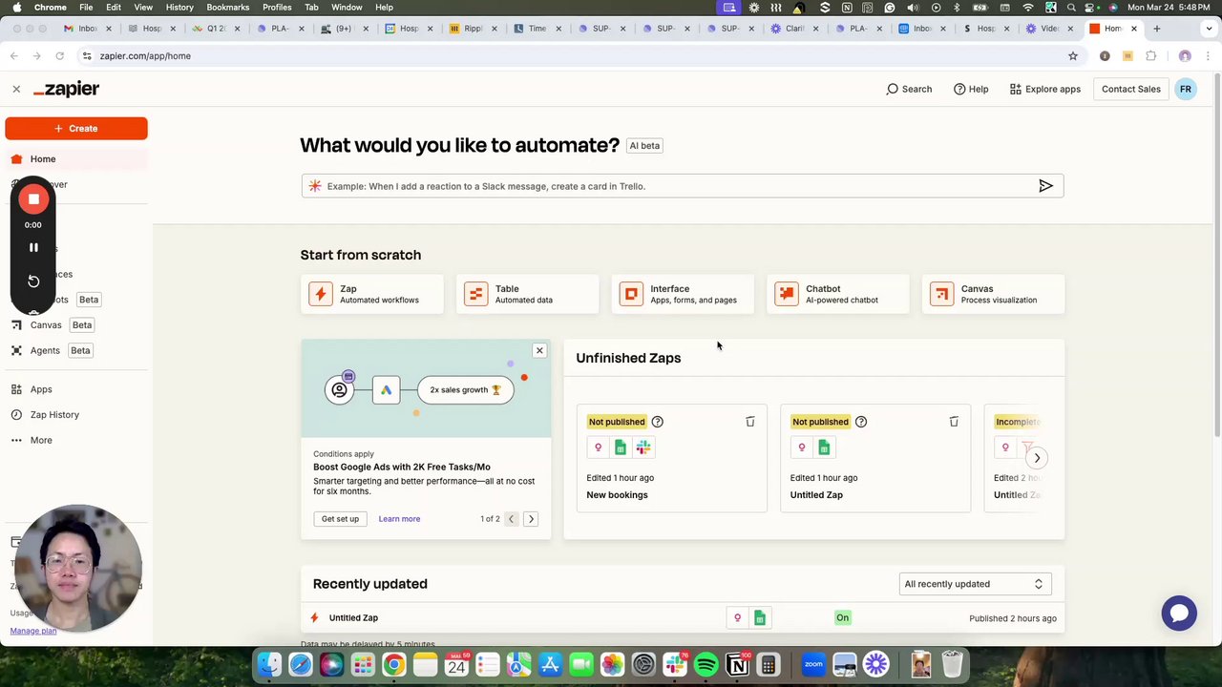Close the sidebar with the X icon
The image size is (1222, 687).
coord(16,89)
